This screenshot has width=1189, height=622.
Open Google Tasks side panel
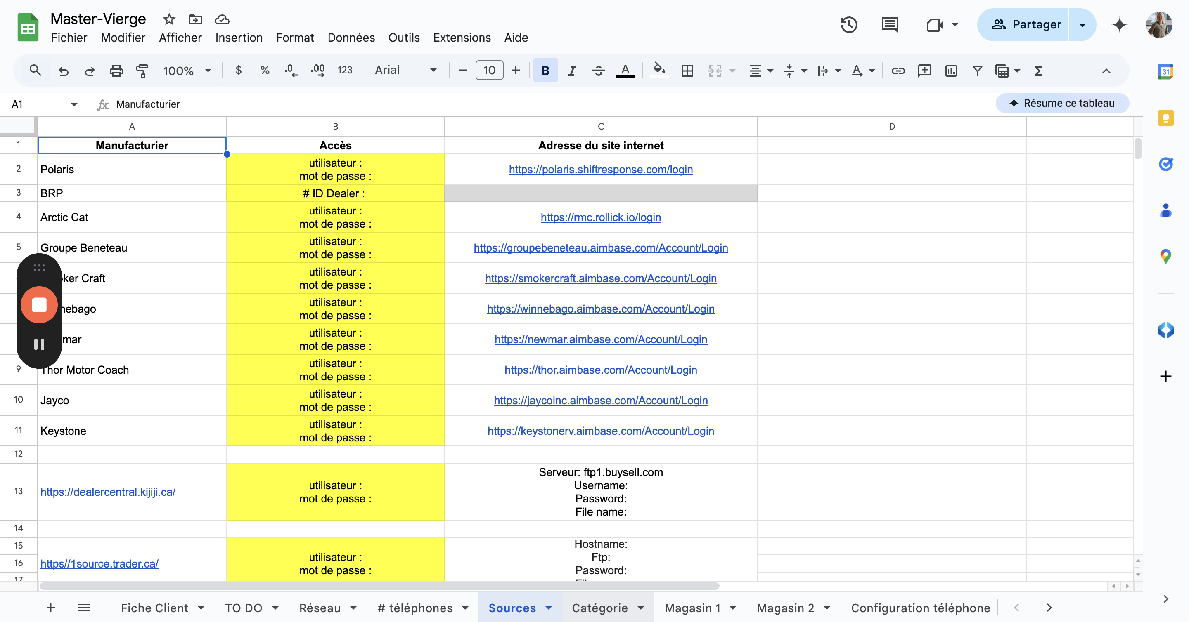pyautogui.click(x=1165, y=164)
